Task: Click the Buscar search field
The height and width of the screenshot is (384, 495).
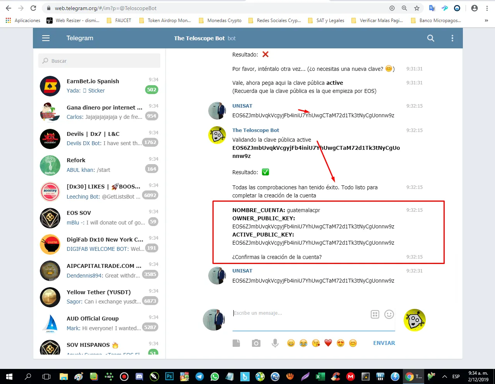Action: [99, 61]
